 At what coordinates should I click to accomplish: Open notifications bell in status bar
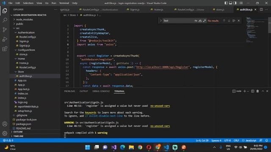click(266, 140)
